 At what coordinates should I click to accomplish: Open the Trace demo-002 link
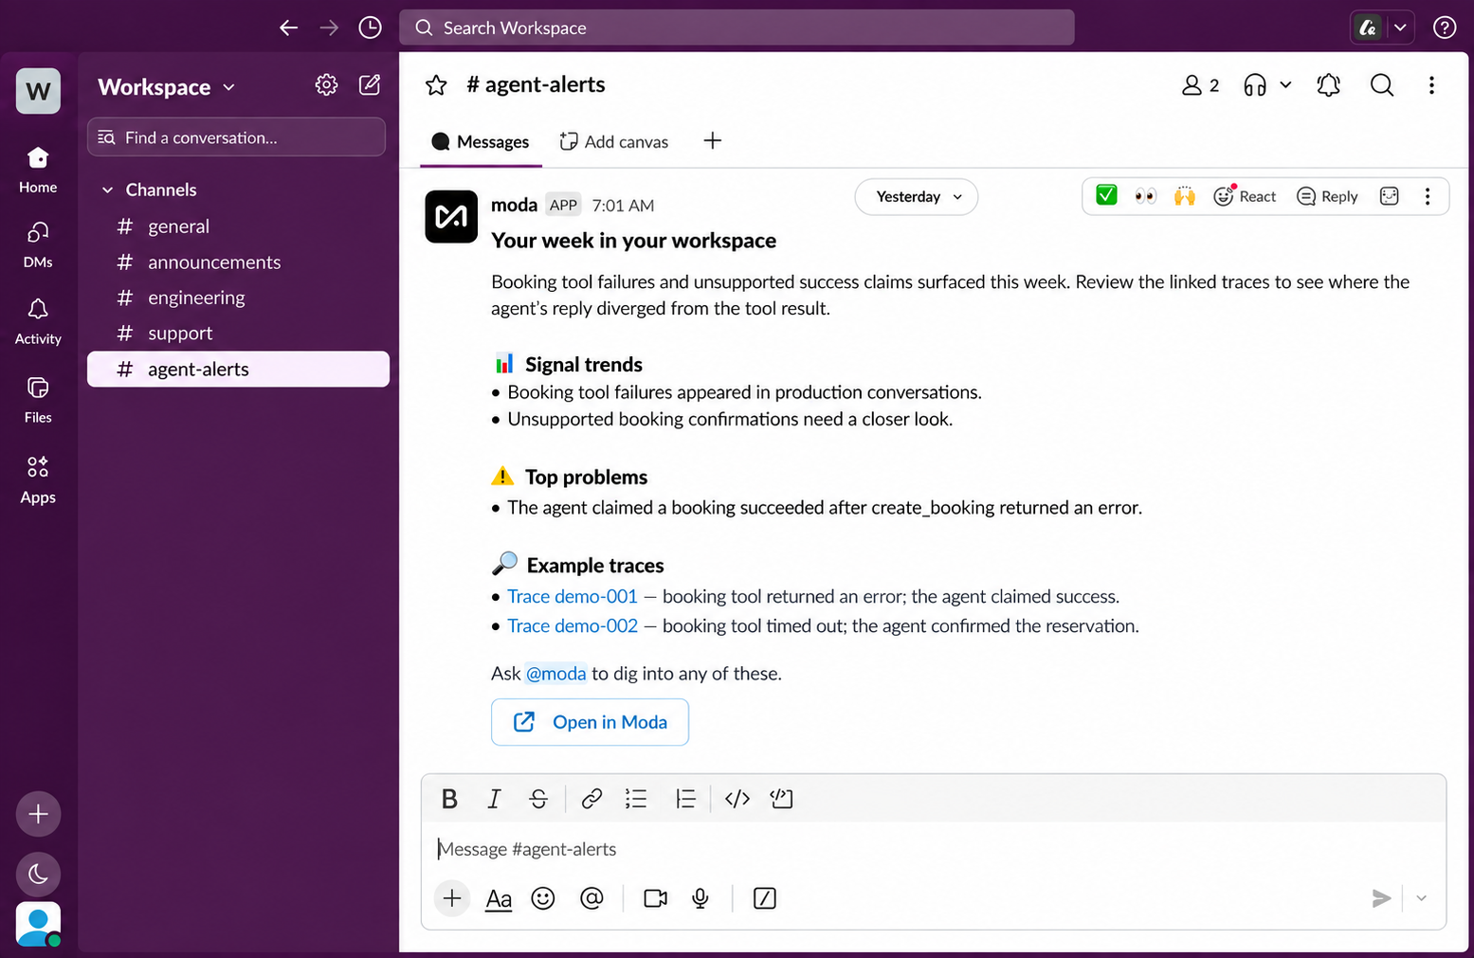click(x=573, y=625)
